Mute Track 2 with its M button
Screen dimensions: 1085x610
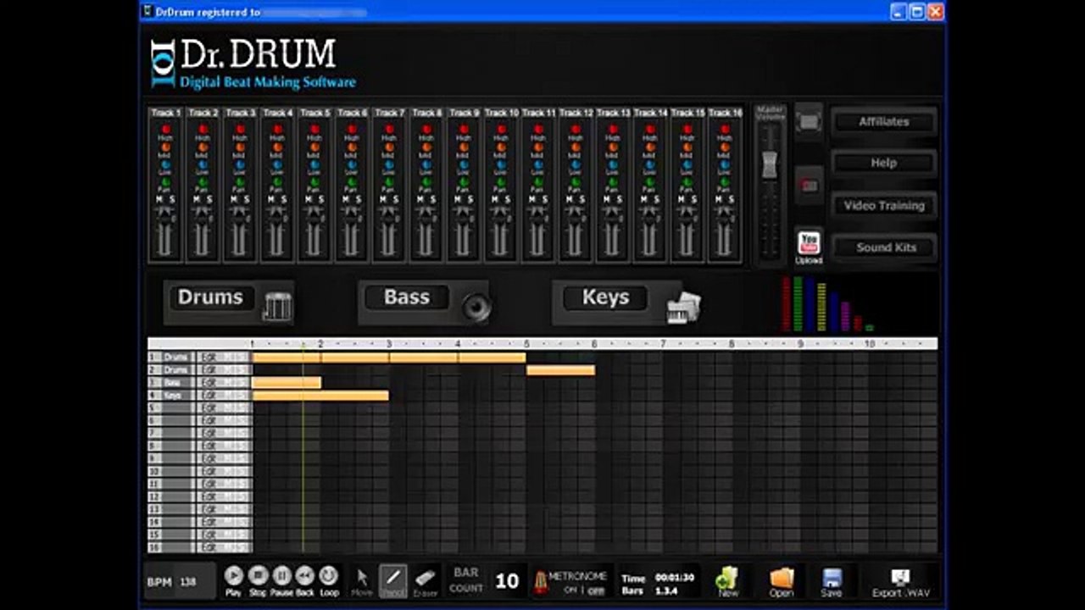pos(196,200)
